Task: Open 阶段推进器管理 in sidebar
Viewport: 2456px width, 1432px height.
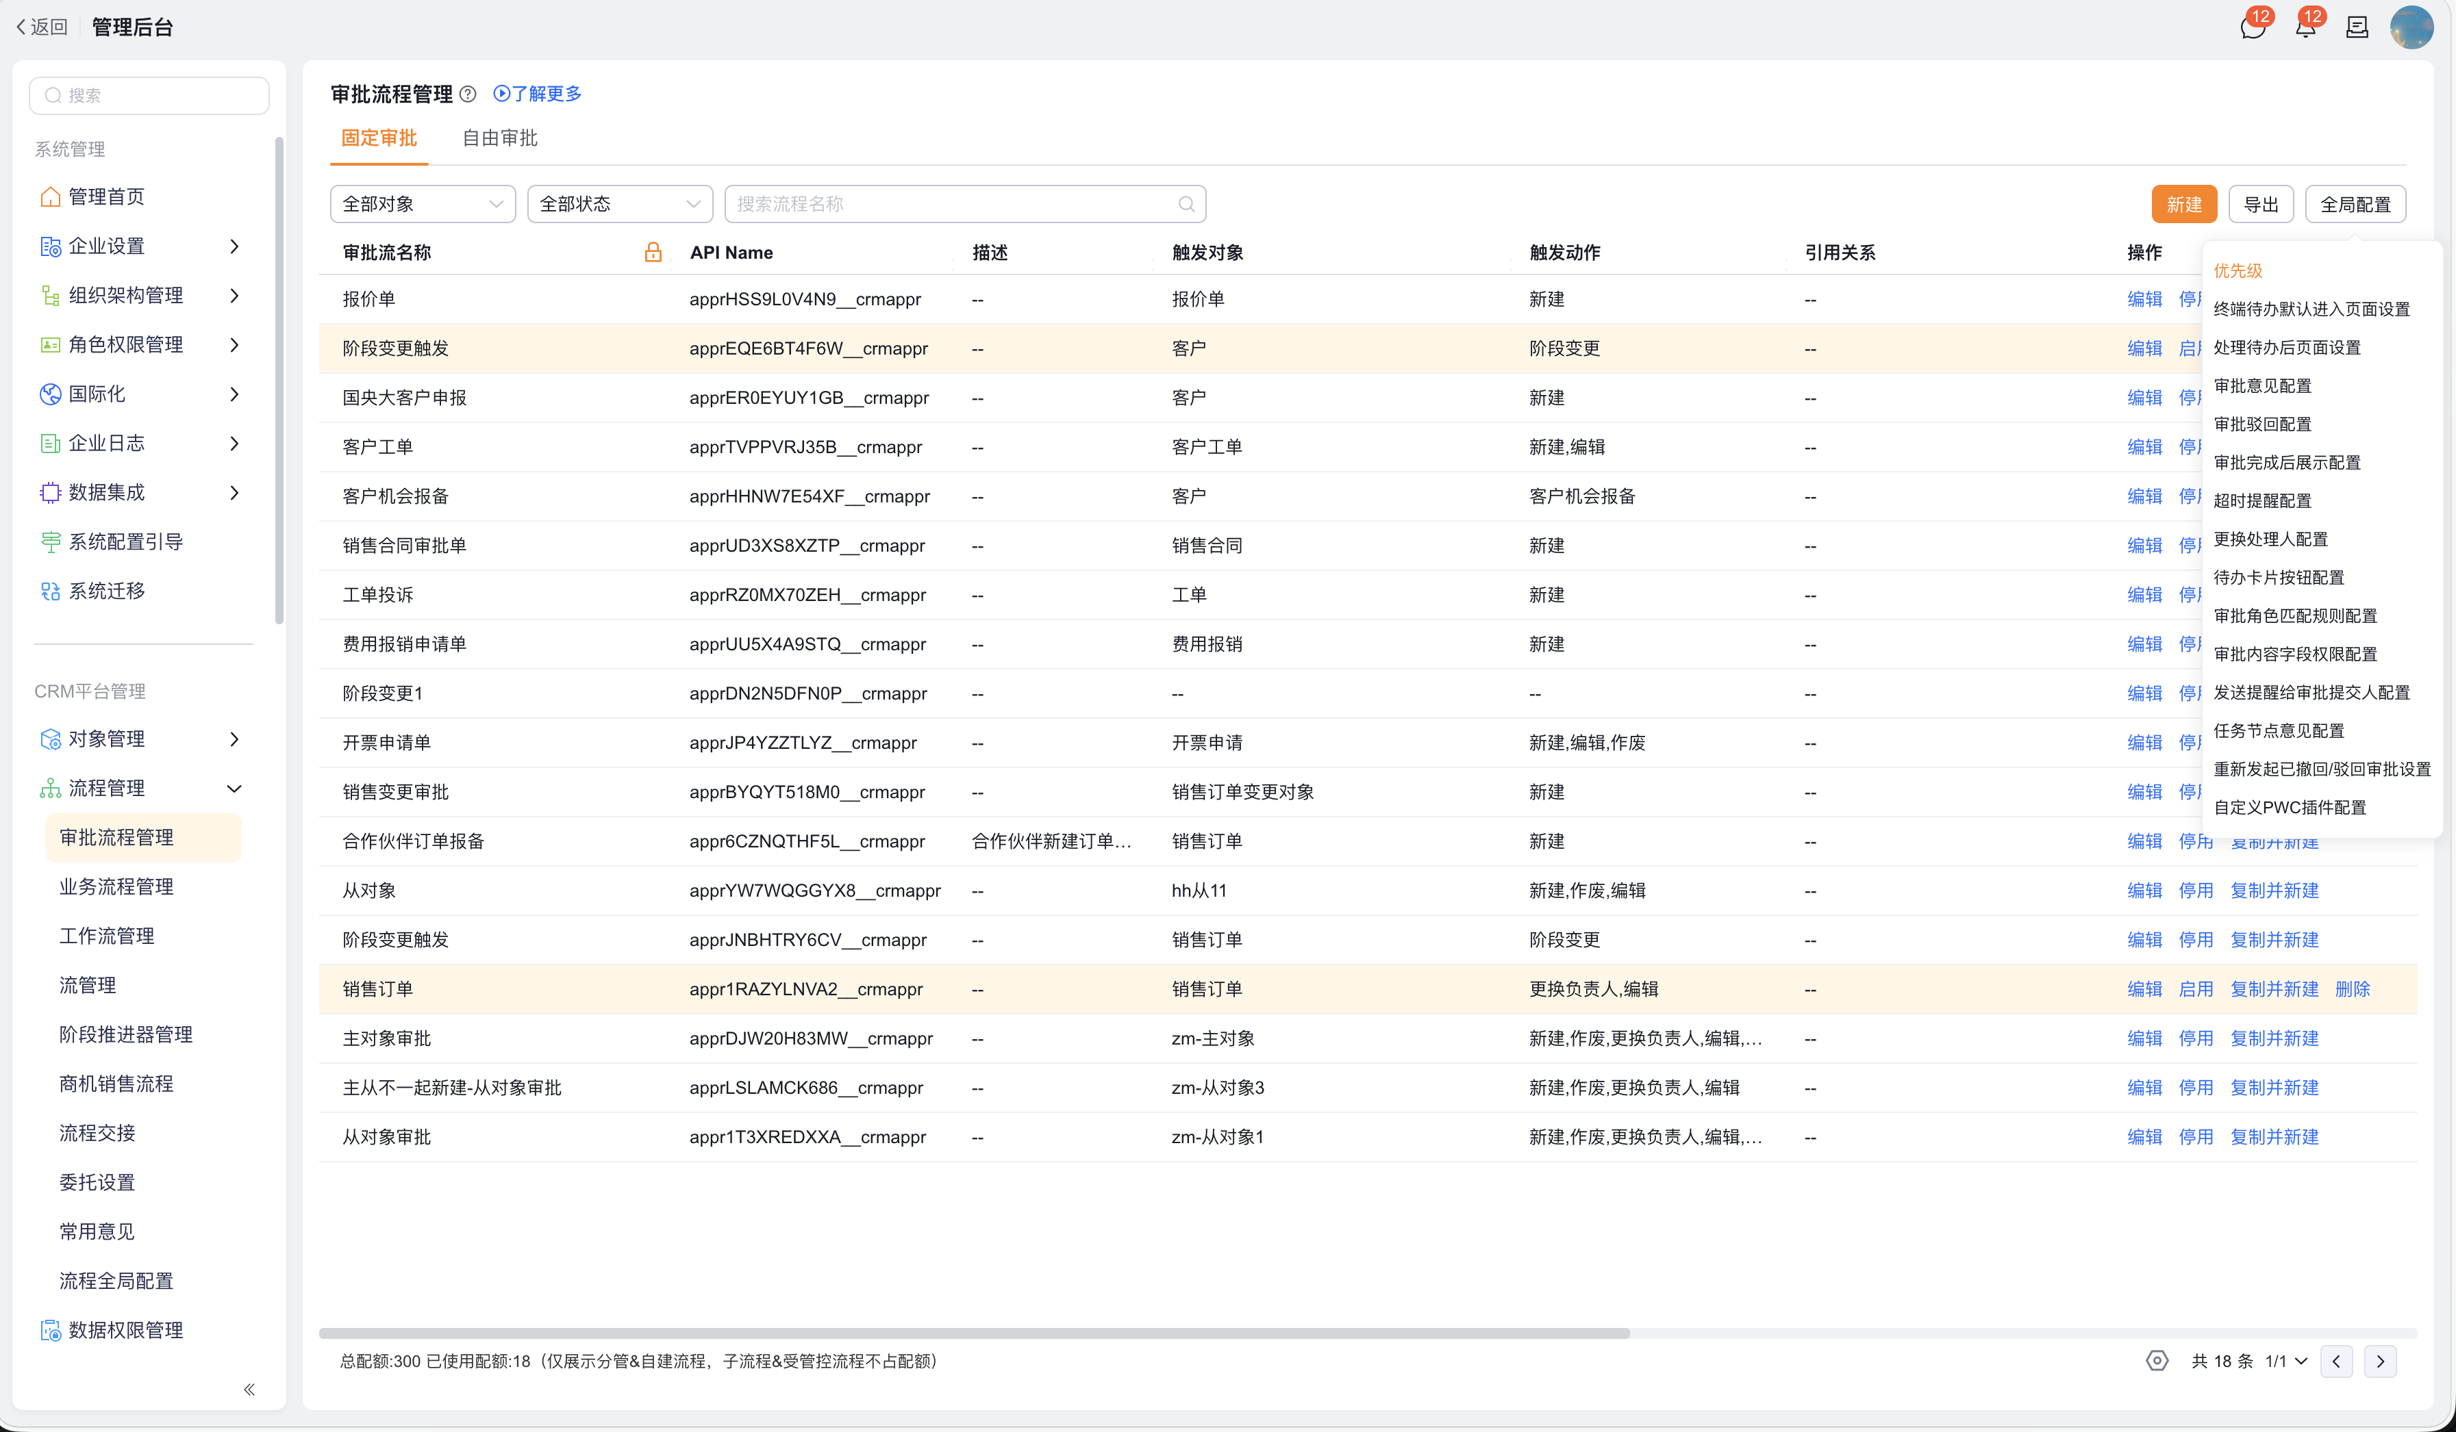Action: [126, 1034]
